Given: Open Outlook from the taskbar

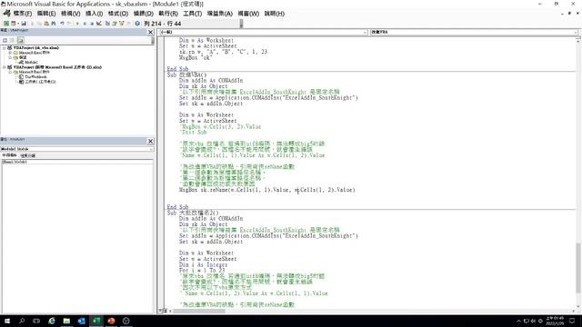Looking at the screenshot, I should pos(81,321).
